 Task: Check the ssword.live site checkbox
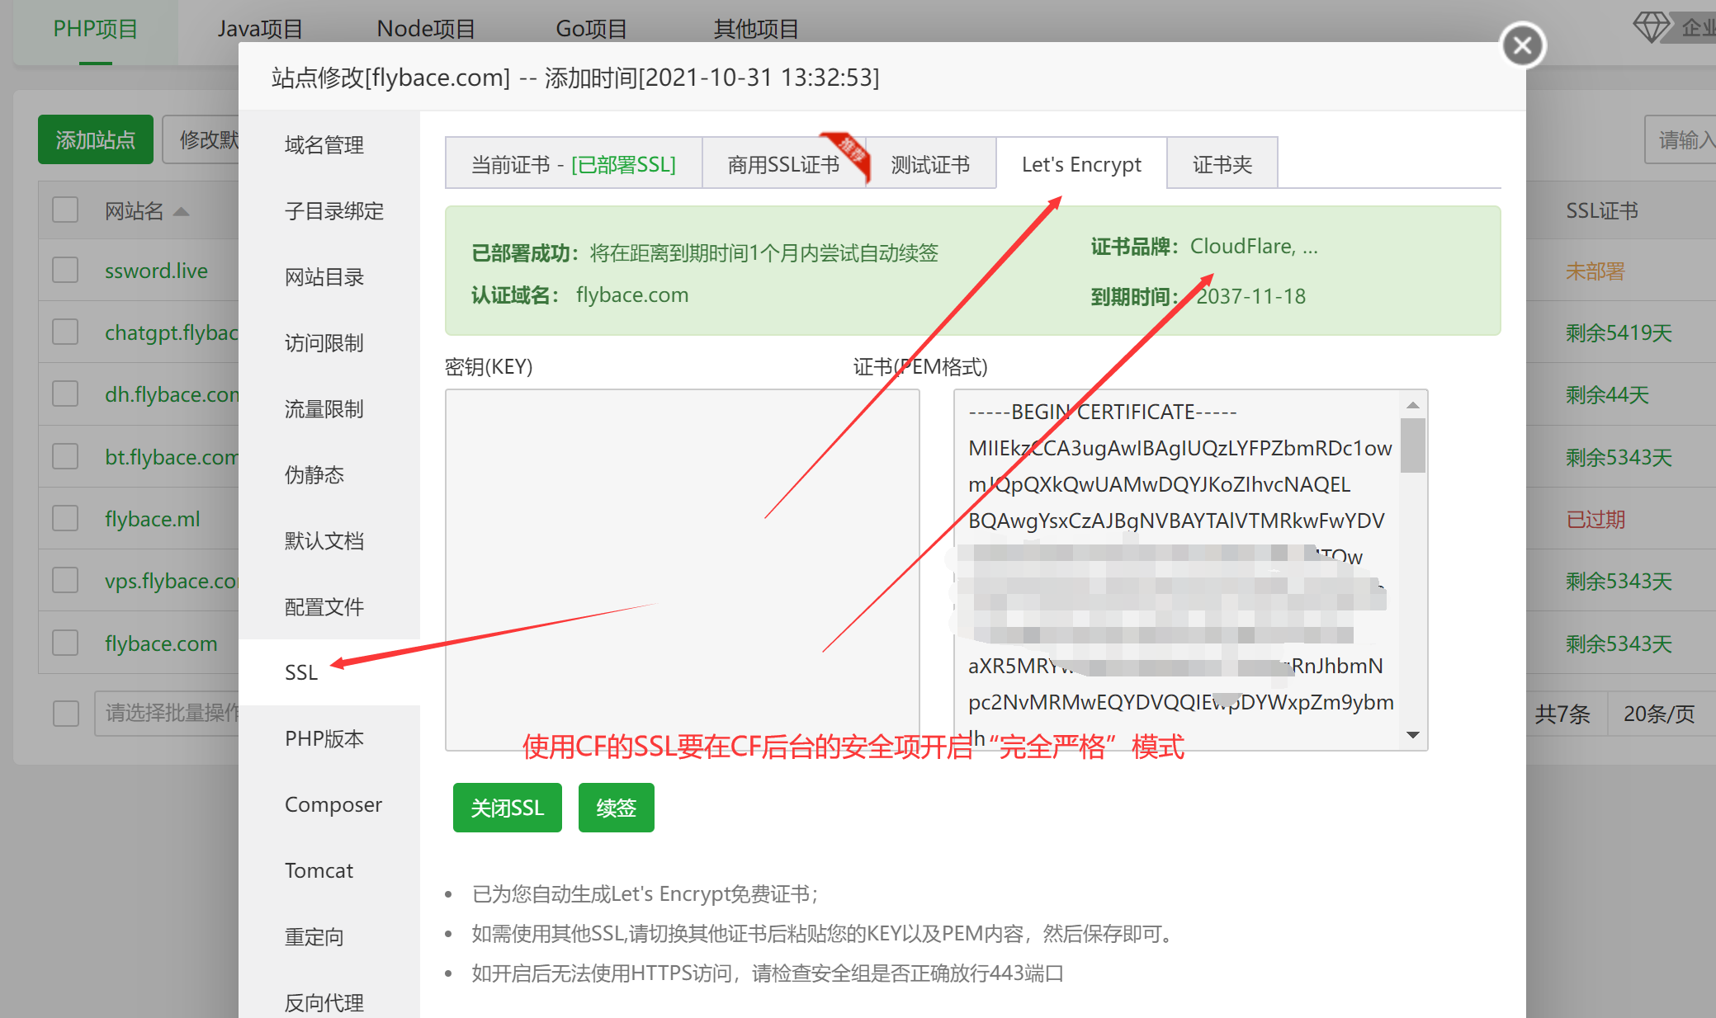coord(65,271)
